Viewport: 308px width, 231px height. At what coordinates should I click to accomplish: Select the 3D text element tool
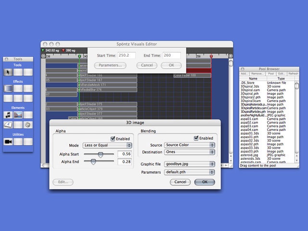(x=8, y=125)
